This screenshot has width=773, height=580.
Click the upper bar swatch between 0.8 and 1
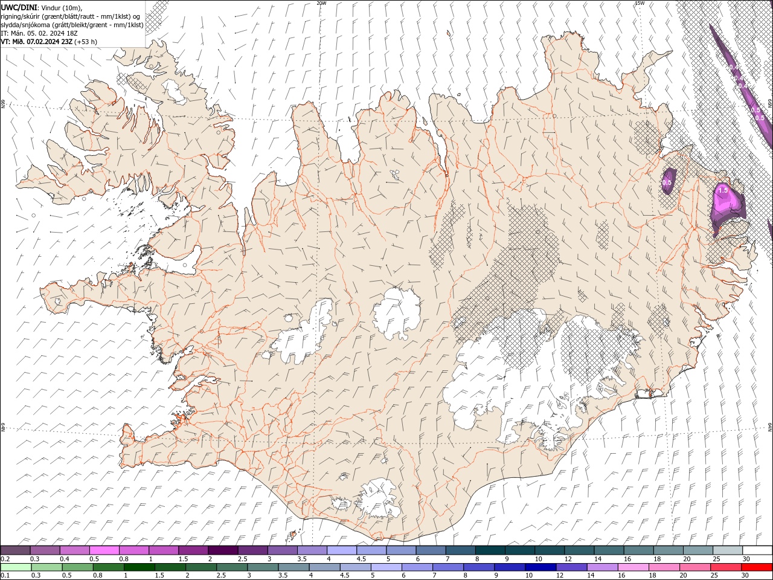click(x=133, y=550)
